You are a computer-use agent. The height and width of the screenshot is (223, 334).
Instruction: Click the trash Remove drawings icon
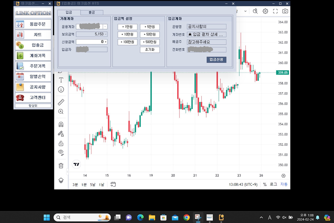(x=61, y=165)
